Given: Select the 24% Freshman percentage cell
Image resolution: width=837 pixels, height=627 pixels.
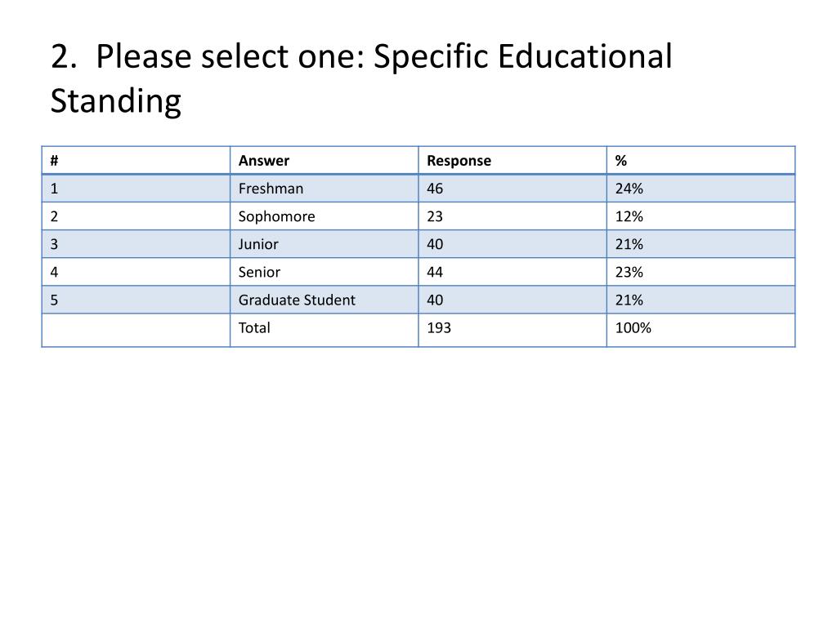Looking at the screenshot, I should click(700, 189).
